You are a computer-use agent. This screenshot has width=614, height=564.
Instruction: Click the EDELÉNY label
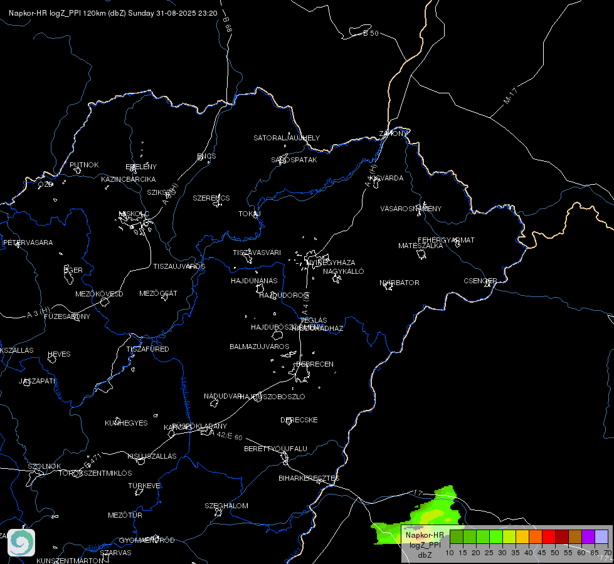[x=141, y=167]
